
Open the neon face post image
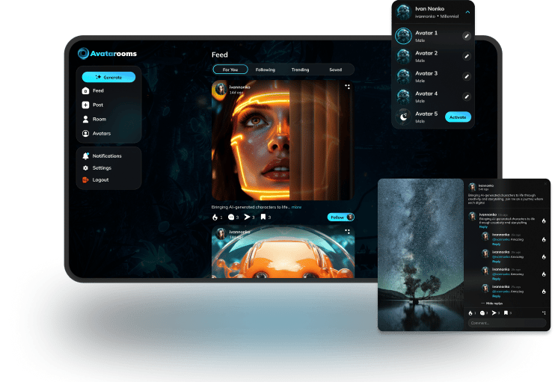pos(283,141)
